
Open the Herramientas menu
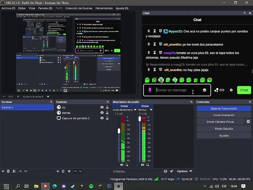104,8
